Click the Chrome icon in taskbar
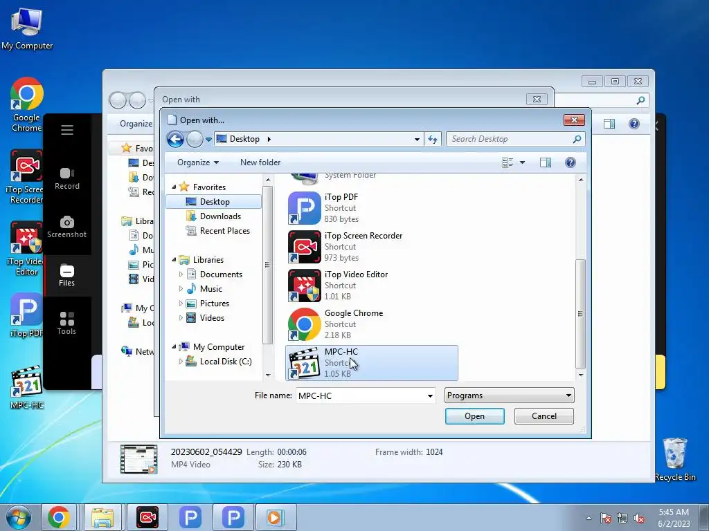Screen dimensions: 709x531 (59, 517)
